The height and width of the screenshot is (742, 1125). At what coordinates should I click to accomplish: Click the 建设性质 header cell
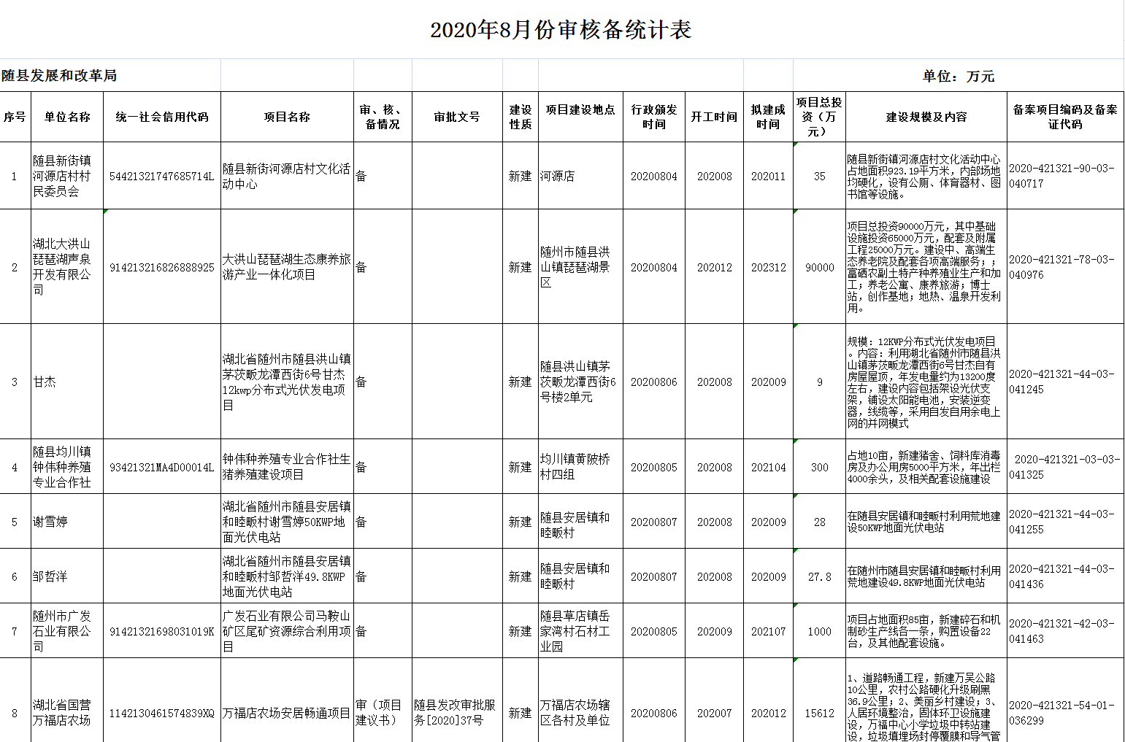tap(521, 117)
